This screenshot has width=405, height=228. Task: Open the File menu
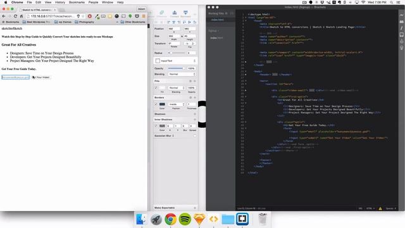(x=30, y=3)
